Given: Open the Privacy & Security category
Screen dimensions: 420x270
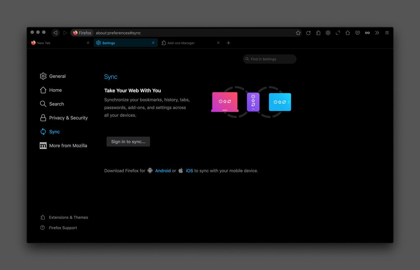Looking at the screenshot, I should tap(64, 118).
